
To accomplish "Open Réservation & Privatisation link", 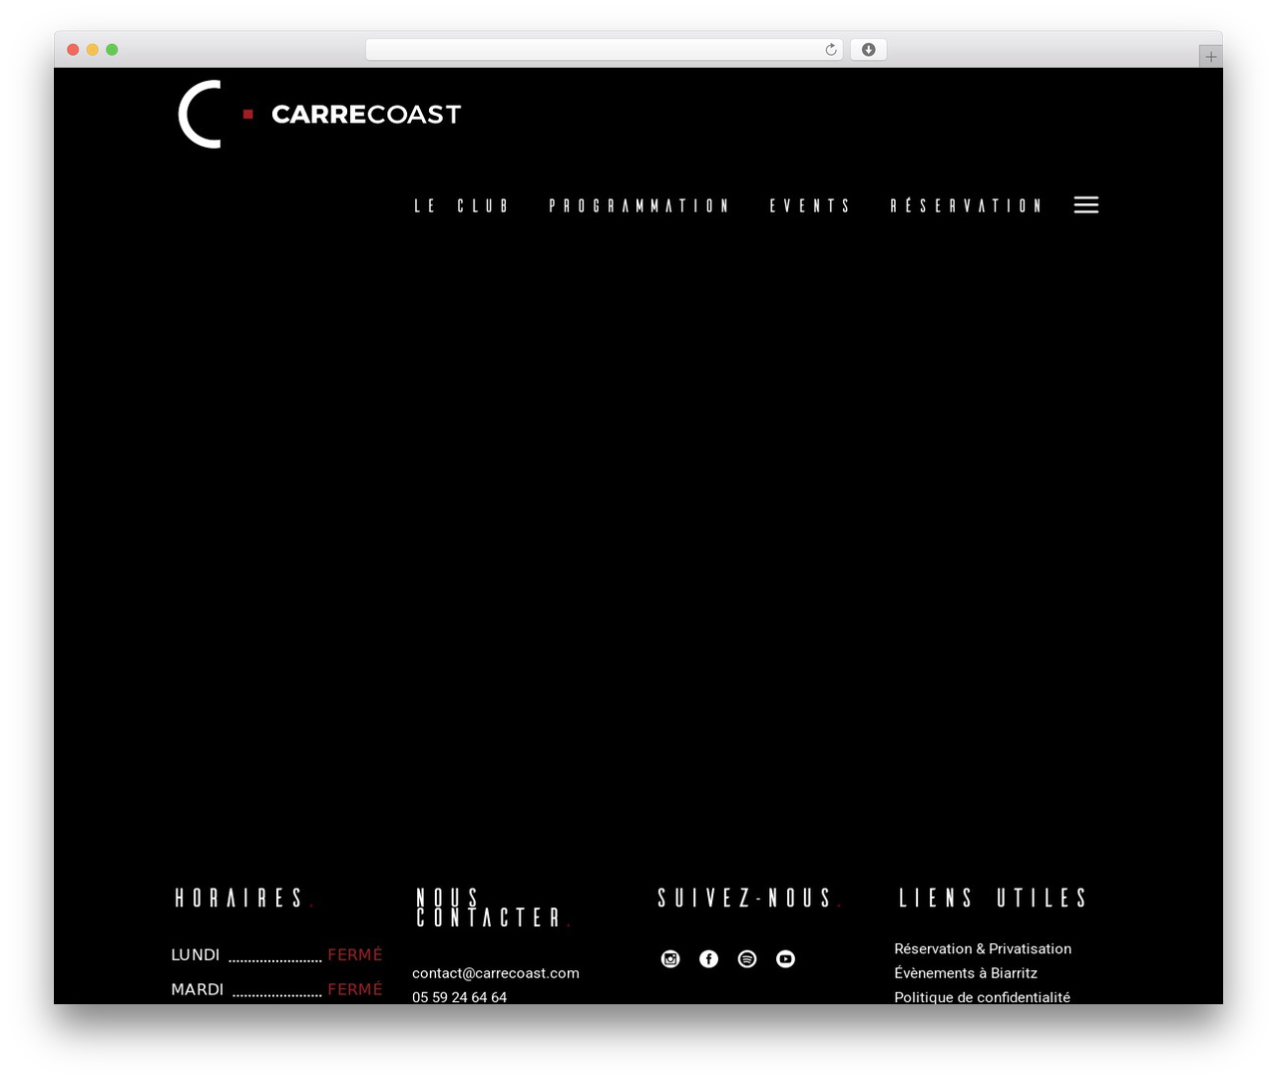I will click(x=983, y=948).
